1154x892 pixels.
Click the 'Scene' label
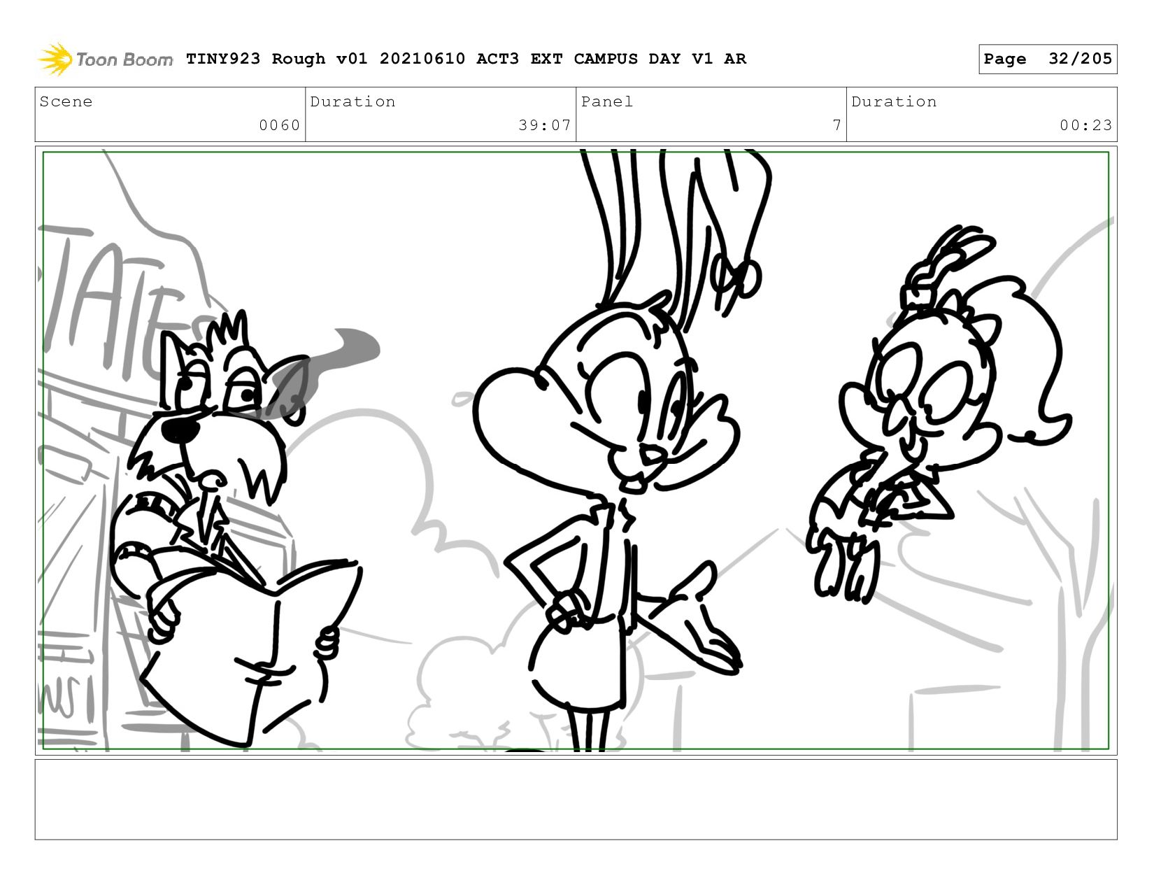[66, 101]
